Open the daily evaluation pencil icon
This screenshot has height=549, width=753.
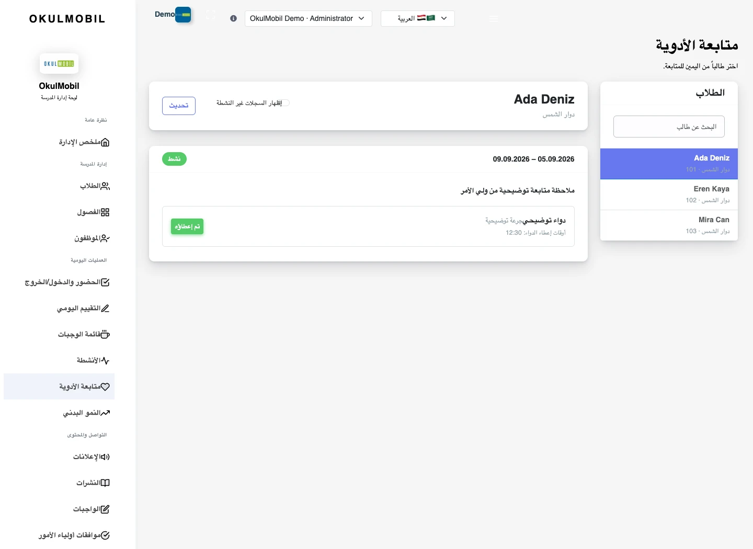(105, 308)
